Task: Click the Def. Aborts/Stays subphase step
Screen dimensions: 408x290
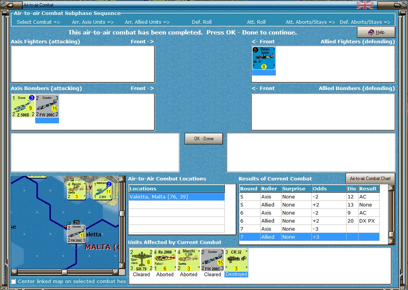Action: [365, 22]
